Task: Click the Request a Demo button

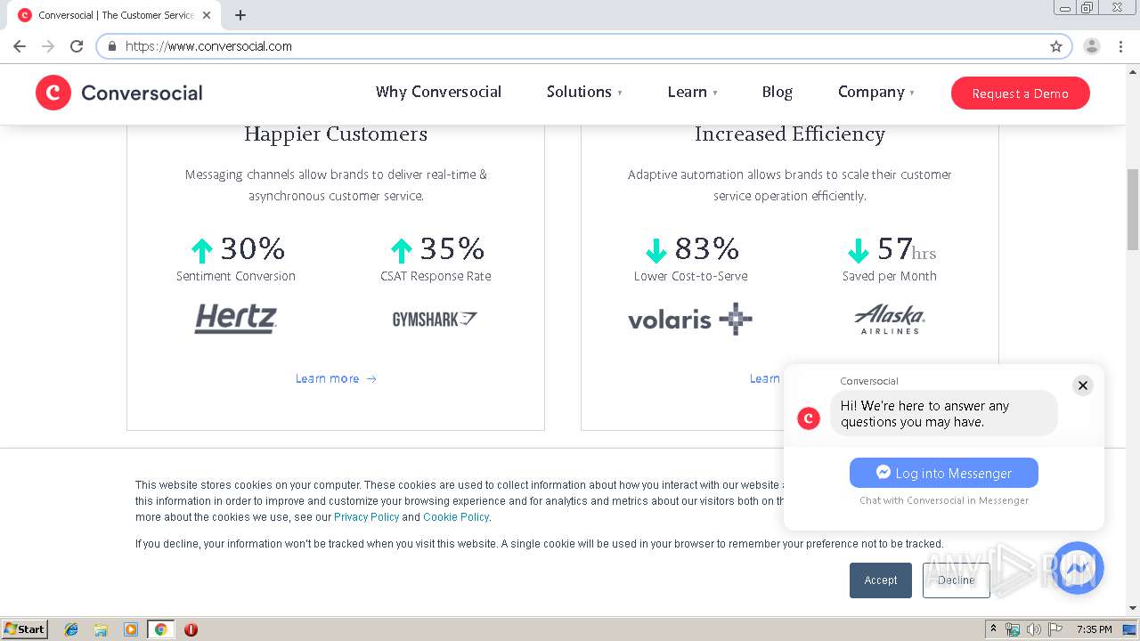Action: [x=1020, y=93]
